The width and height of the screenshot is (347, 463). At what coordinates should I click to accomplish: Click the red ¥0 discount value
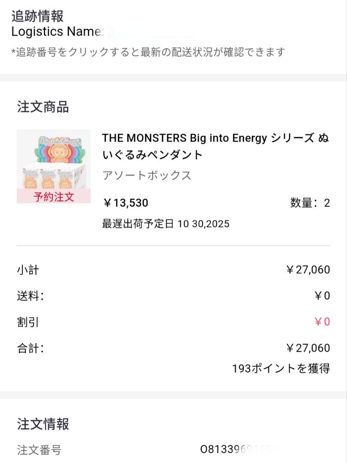click(322, 322)
